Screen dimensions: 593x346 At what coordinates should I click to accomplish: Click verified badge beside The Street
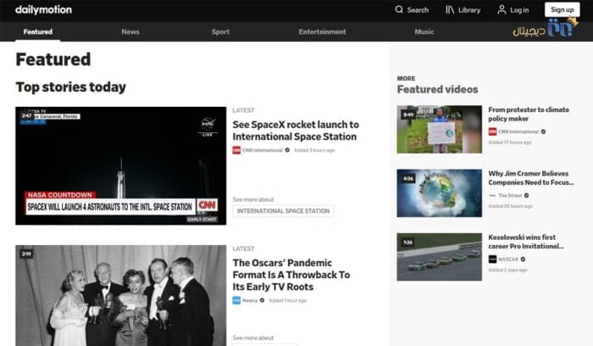(x=526, y=196)
